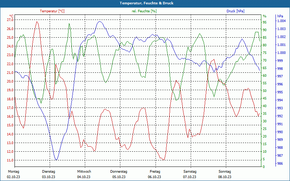Click the 14,0 temperature axis value
Screen dimensions: 290x181
[x=10, y=134]
